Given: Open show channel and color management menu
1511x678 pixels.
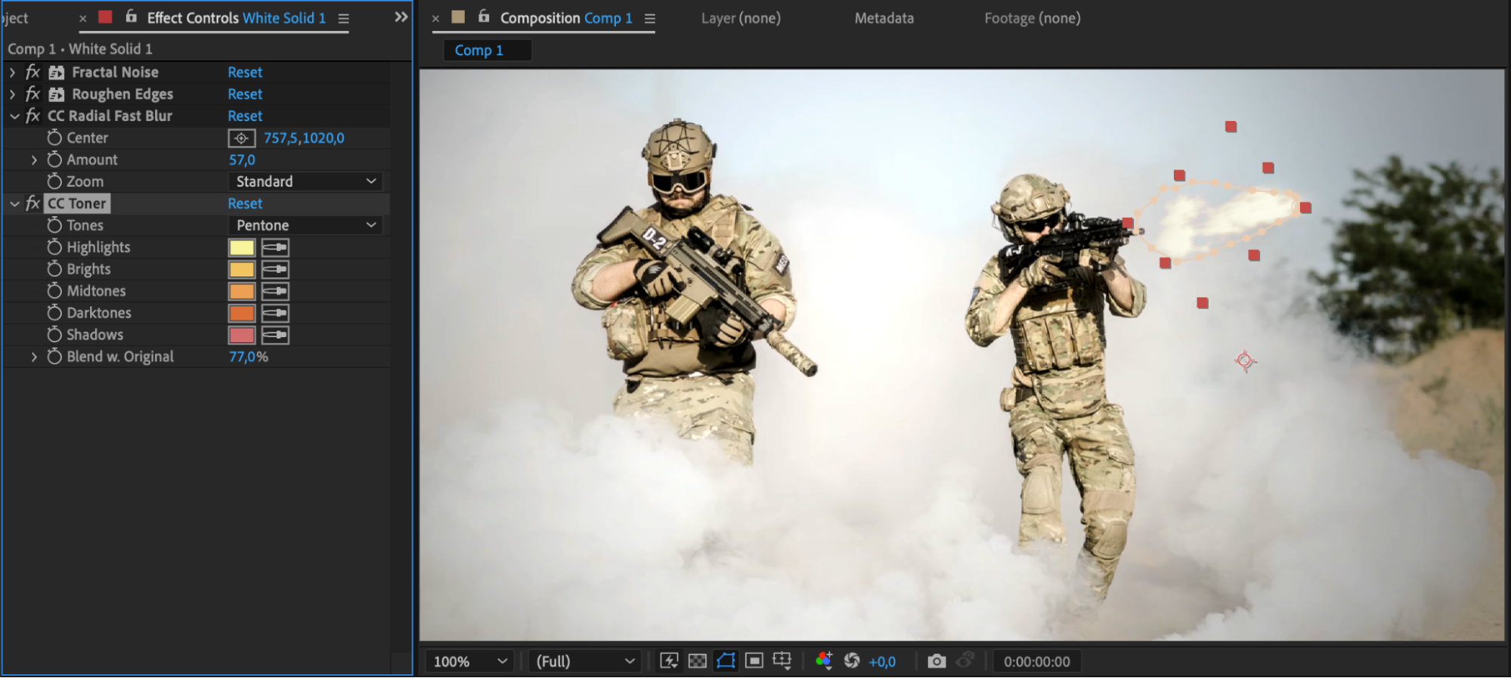Looking at the screenshot, I should [x=824, y=661].
